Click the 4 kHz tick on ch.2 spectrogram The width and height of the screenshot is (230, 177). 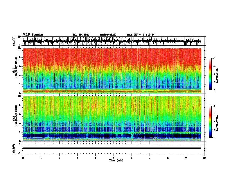[x=20, y=123]
